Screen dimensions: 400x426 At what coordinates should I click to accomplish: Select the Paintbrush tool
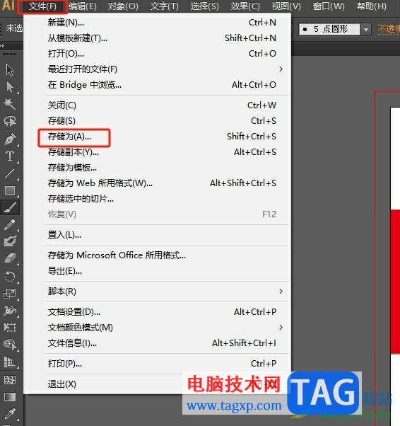point(10,207)
